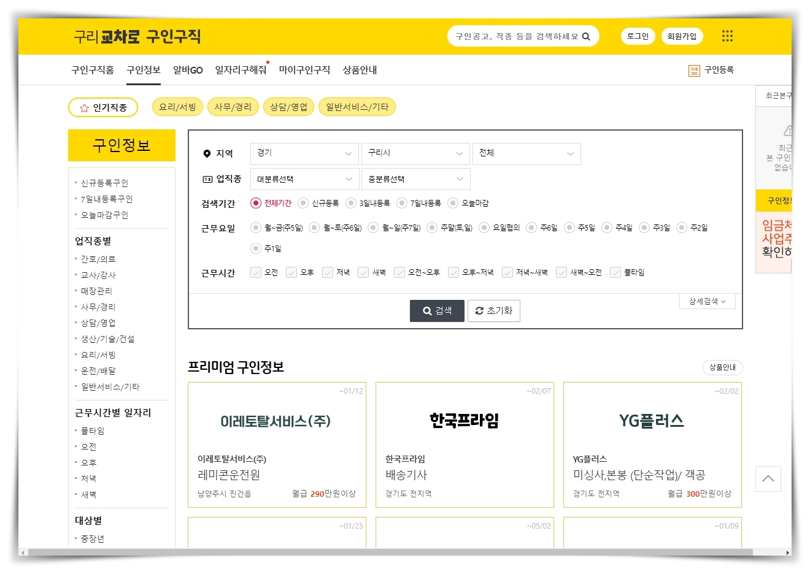Select the 요리/서빙 category tag
This screenshot has width=810, height=574.
tap(177, 107)
